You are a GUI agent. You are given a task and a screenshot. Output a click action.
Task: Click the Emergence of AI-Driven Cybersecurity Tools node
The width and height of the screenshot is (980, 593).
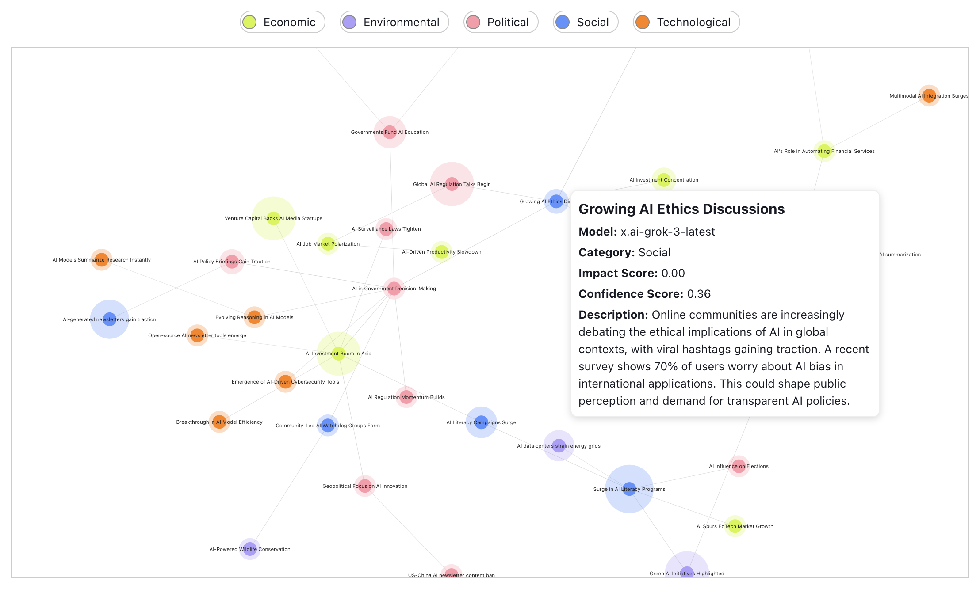pyautogui.click(x=285, y=382)
